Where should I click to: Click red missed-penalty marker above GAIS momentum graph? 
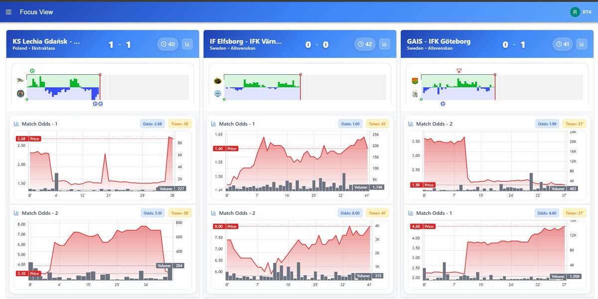(x=459, y=71)
